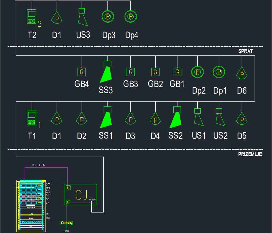This screenshot has width=272, height=233.
Task: Click the D5 detector symbol
Action: 242,120
